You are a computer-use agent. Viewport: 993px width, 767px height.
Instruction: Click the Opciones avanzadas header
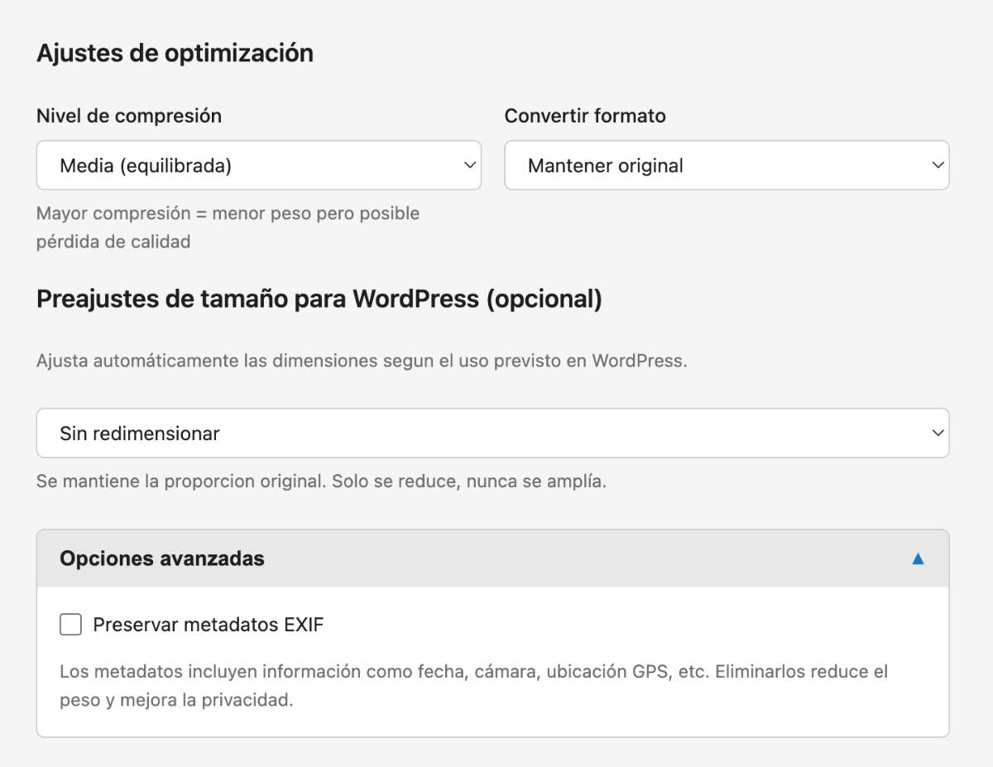click(162, 558)
